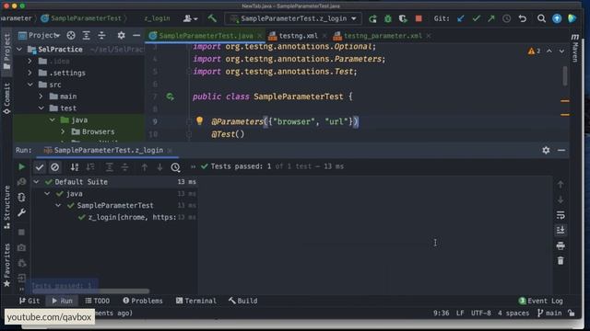590x331 pixels.
Task: Toggle scroll to end of console
Action: point(560,230)
